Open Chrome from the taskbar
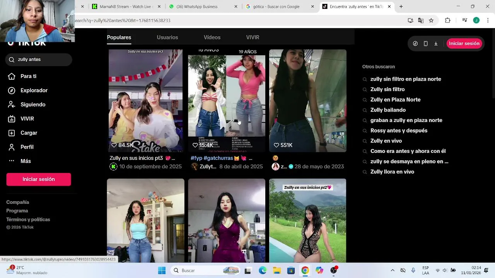This screenshot has height=278, width=495. 305,270
